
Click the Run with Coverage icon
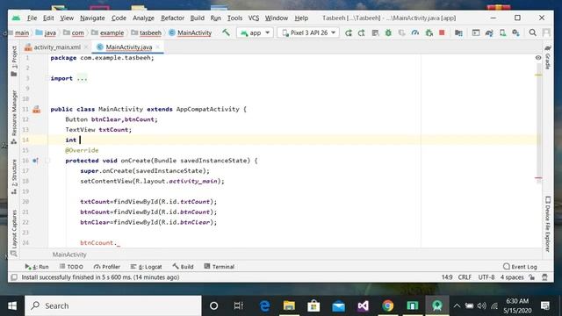pos(402,33)
